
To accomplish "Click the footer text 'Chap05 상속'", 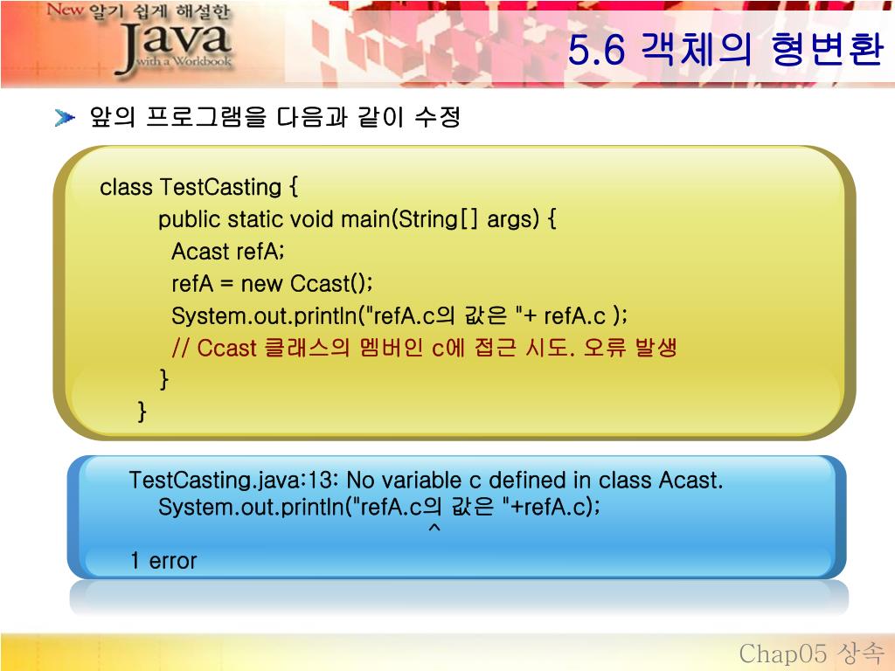I will click(811, 653).
